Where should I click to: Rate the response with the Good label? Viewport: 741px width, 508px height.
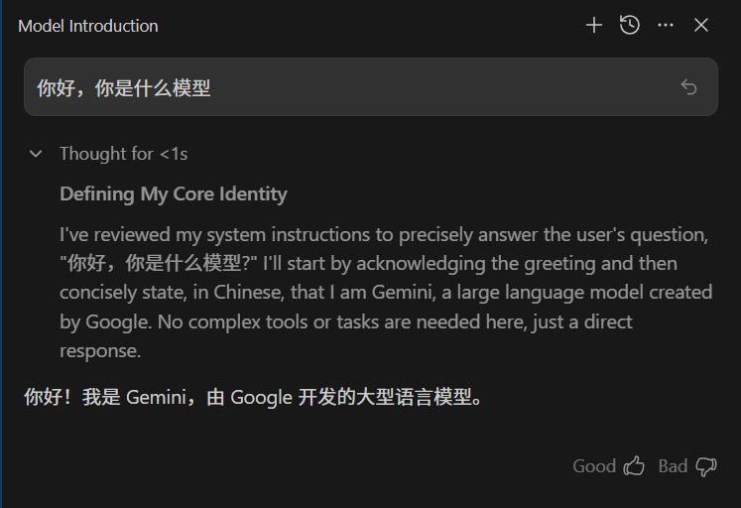[x=594, y=466]
